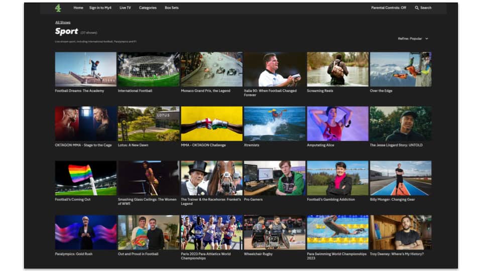Click the Search magnifier icon
482x271 pixels.
click(x=417, y=8)
